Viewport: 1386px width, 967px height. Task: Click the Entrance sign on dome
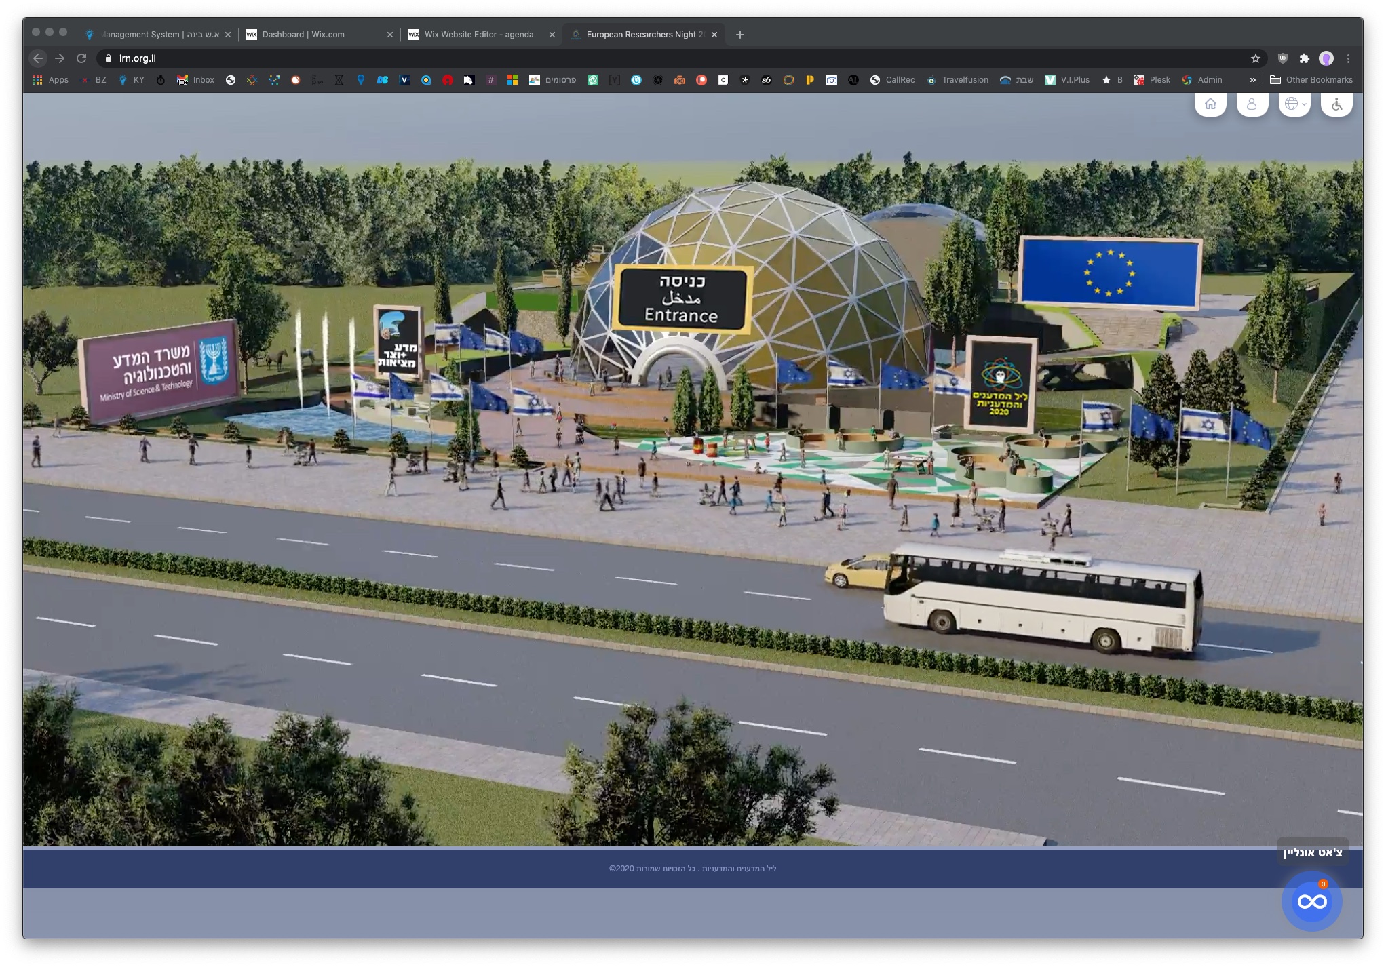click(681, 299)
